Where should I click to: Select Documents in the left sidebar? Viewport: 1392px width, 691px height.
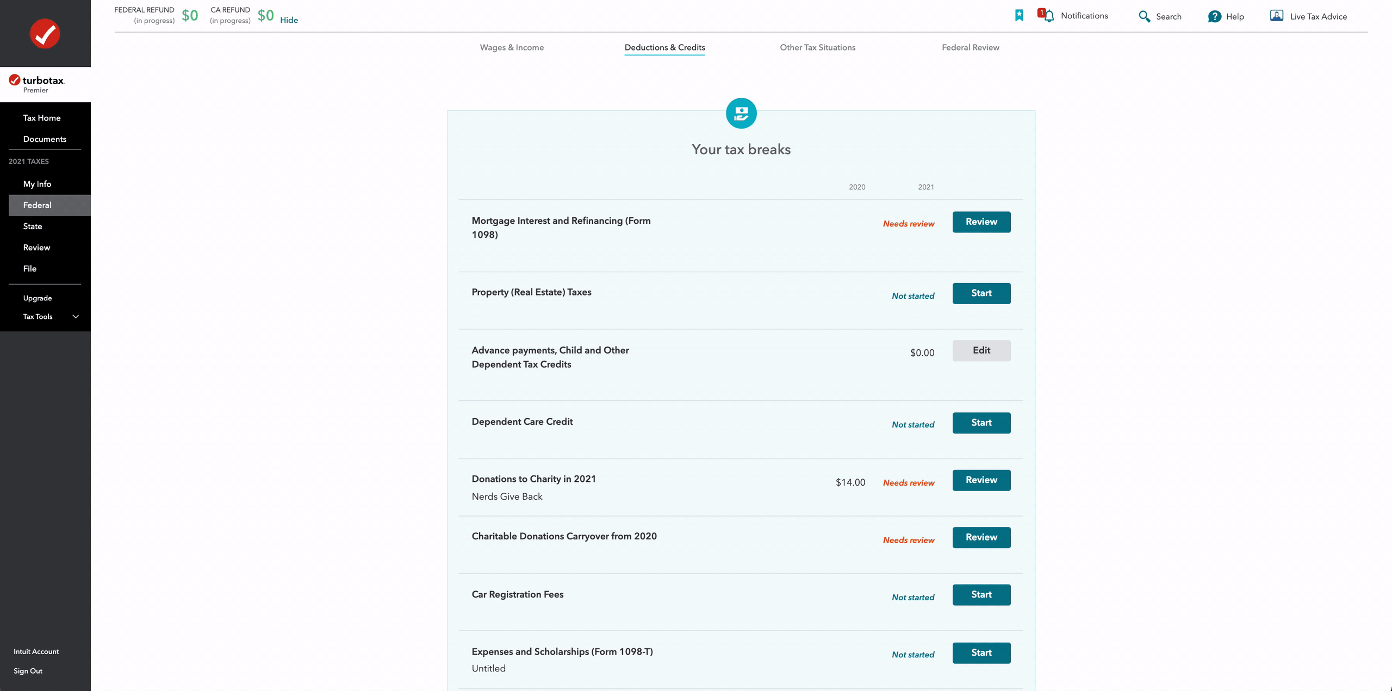coord(45,139)
